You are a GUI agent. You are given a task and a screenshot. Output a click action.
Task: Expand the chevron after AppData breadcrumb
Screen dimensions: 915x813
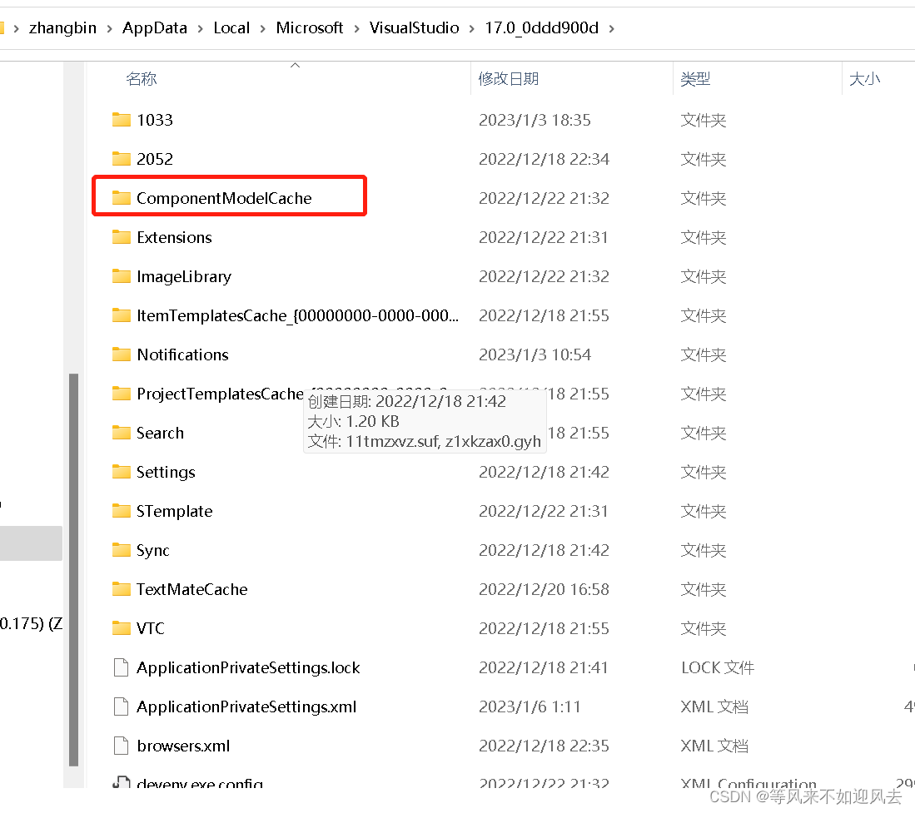(x=200, y=28)
